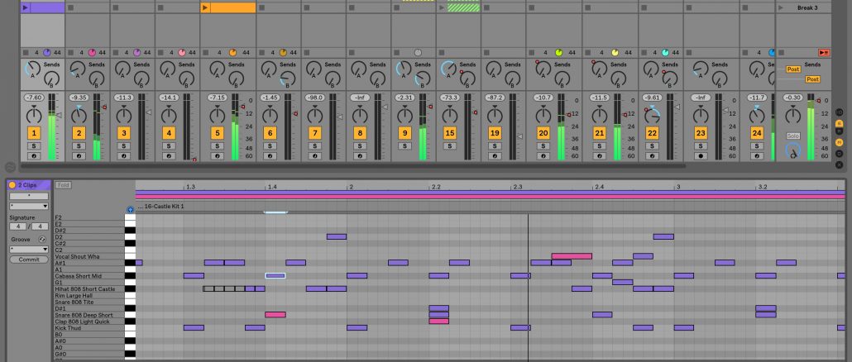The width and height of the screenshot is (852, 362).
Task: Arm track 23 for recording
Action: pos(701,155)
